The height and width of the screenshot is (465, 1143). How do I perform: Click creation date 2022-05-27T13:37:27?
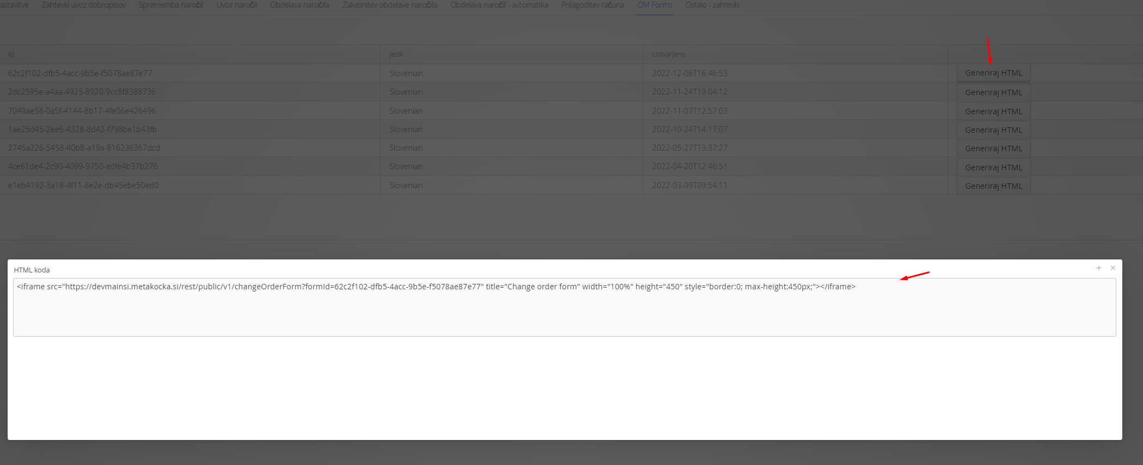[690, 148]
